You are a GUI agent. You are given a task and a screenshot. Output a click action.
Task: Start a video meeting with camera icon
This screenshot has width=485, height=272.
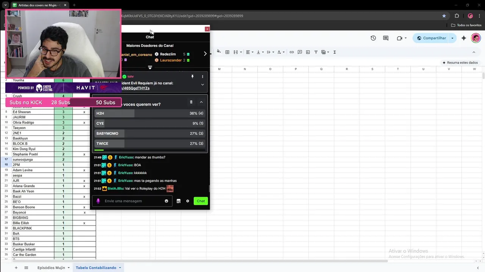(x=399, y=38)
